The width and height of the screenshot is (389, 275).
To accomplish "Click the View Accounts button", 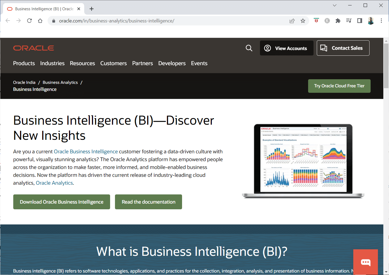I will point(287,48).
